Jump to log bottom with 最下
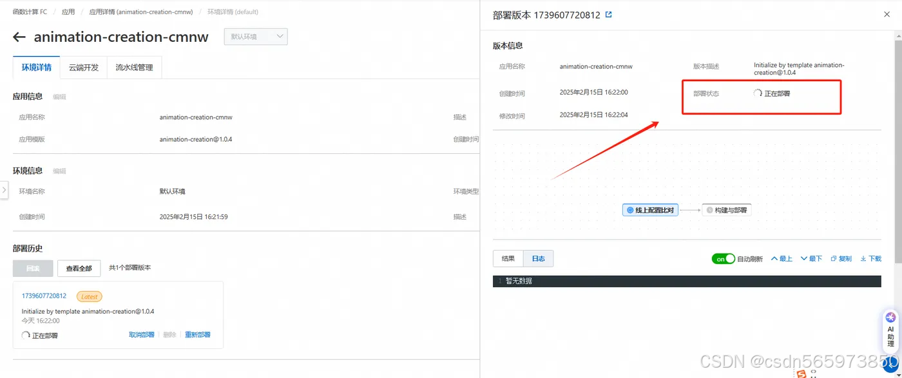This screenshot has width=902, height=378. tap(811, 259)
